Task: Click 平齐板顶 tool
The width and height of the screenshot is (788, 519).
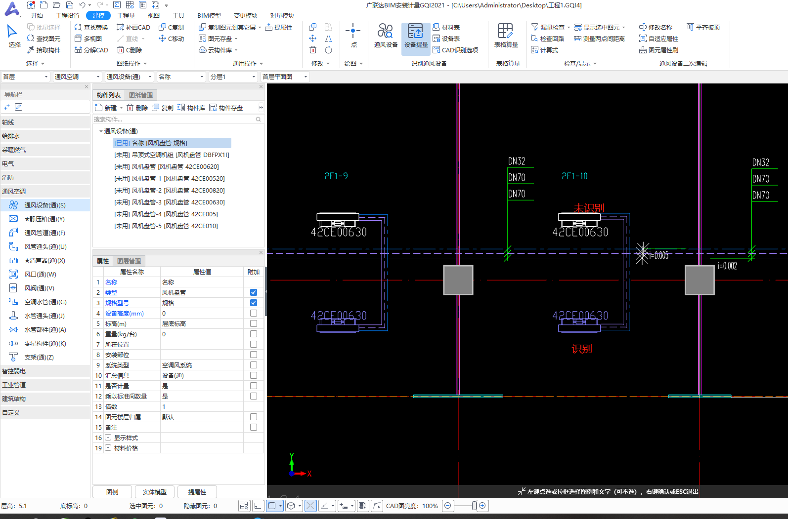Action: [x=703, y=27]
